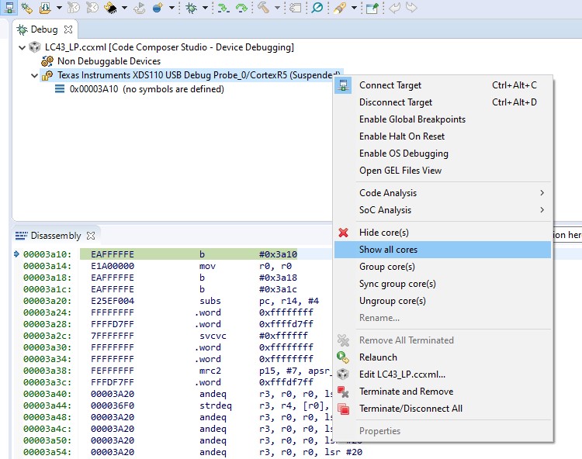Screen dimensions: 582x459
Task: Choose Open GEL Files View
Action: pos(442,171)
